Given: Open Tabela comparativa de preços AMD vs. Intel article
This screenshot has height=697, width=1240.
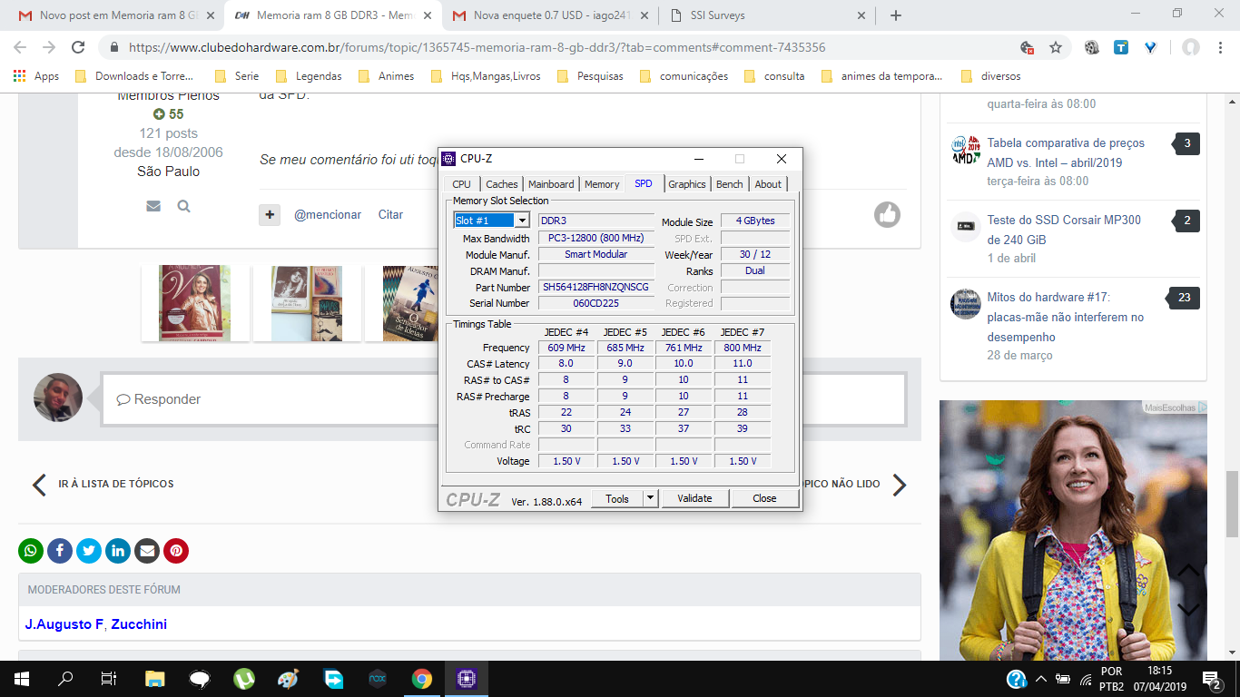Looking at the screenshot, I should (x=1066, y=152).
